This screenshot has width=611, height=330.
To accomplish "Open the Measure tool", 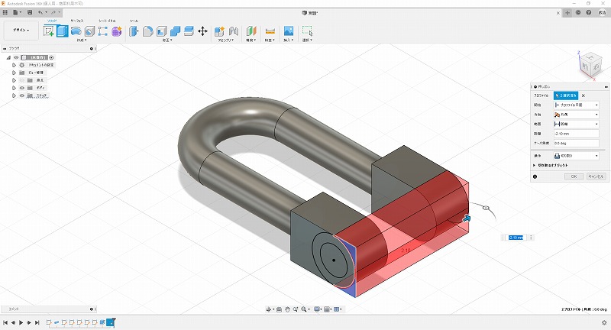I will click(270, 31).
